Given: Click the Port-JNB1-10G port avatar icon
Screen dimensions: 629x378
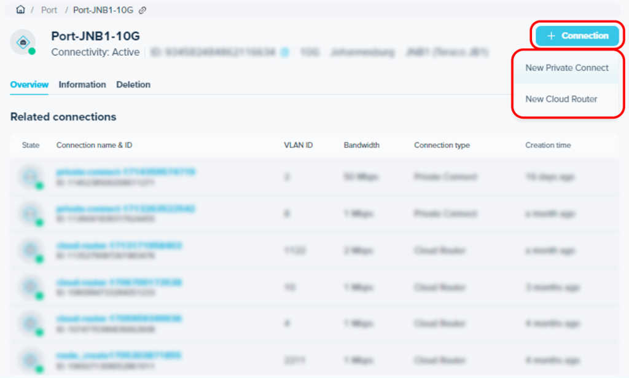Looking at the screenshot, I should [23, 42].
